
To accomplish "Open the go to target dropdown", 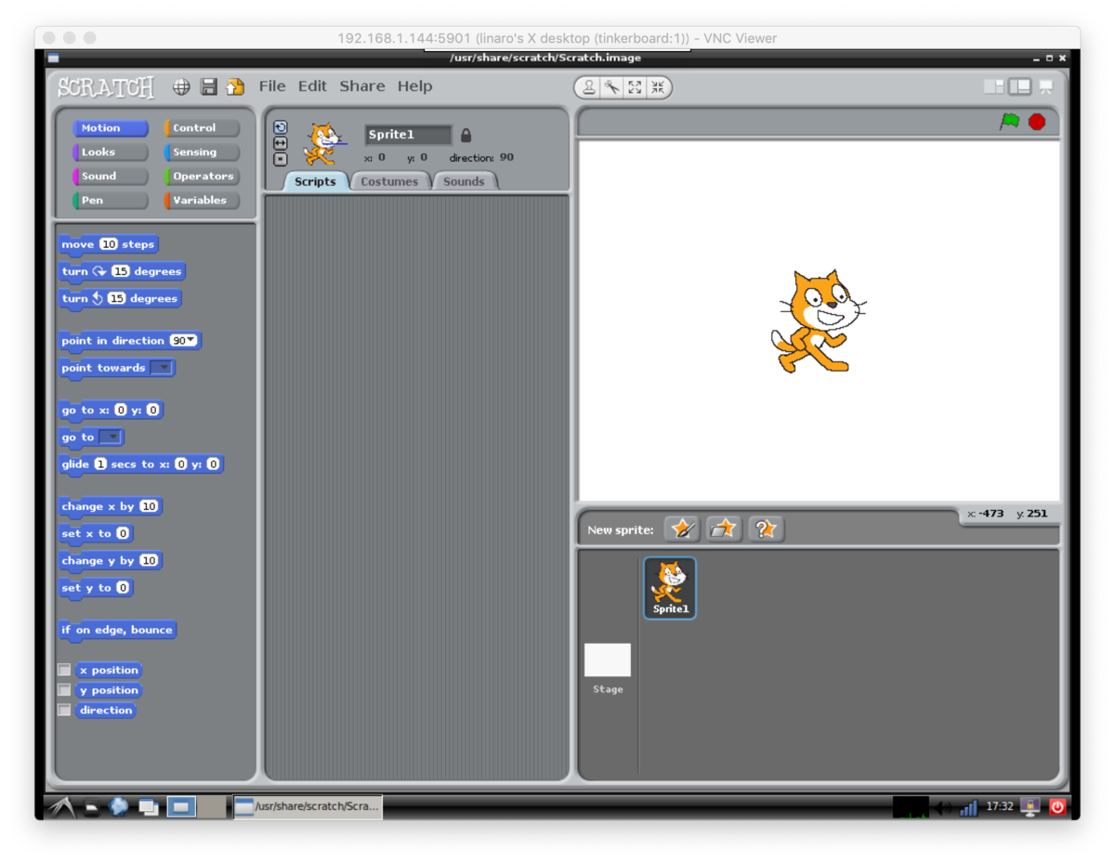I will click(x=111, y=438).
